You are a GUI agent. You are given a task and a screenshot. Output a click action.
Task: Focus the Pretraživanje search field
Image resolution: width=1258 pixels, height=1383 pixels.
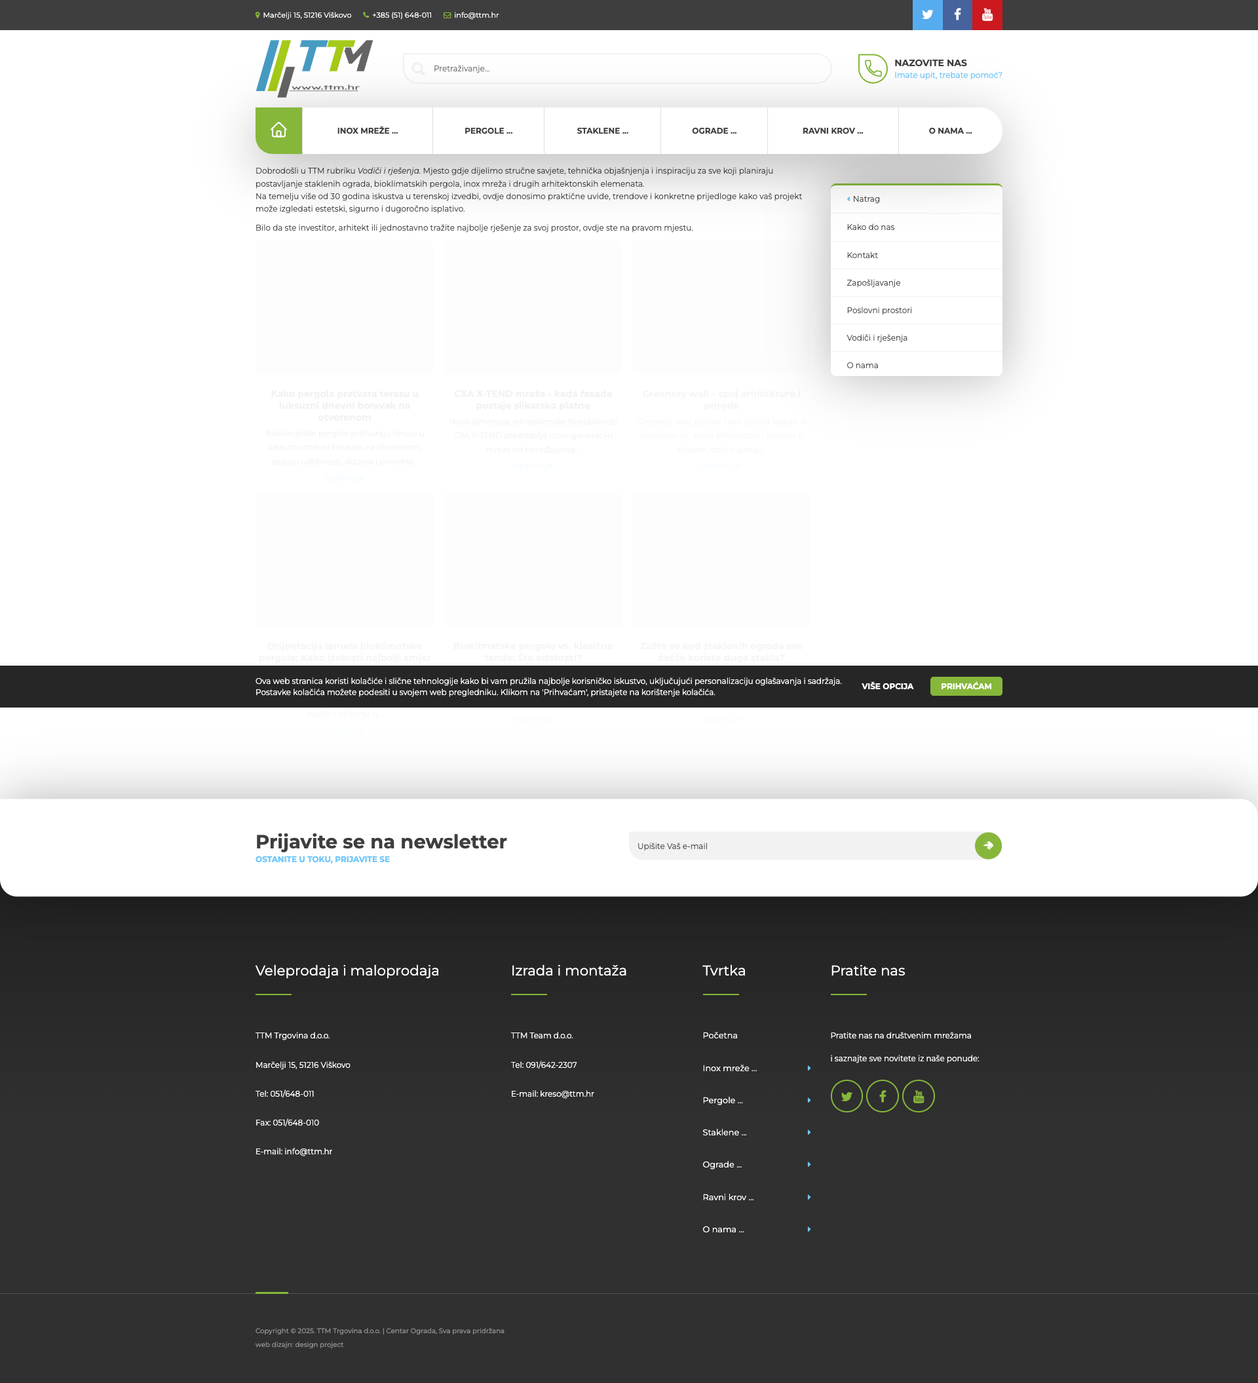(x=617, y=69)
